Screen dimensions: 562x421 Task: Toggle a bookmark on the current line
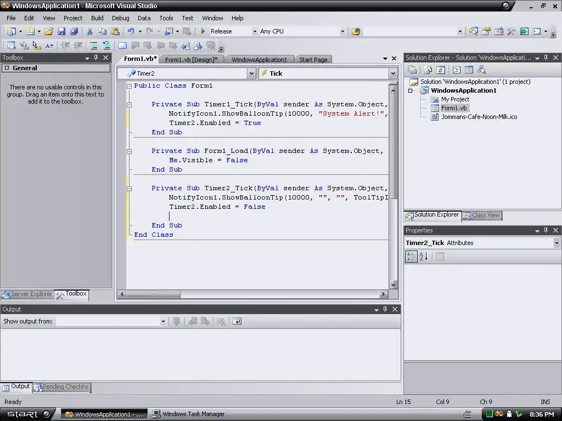pyautogui.click(x=122, y=45)
